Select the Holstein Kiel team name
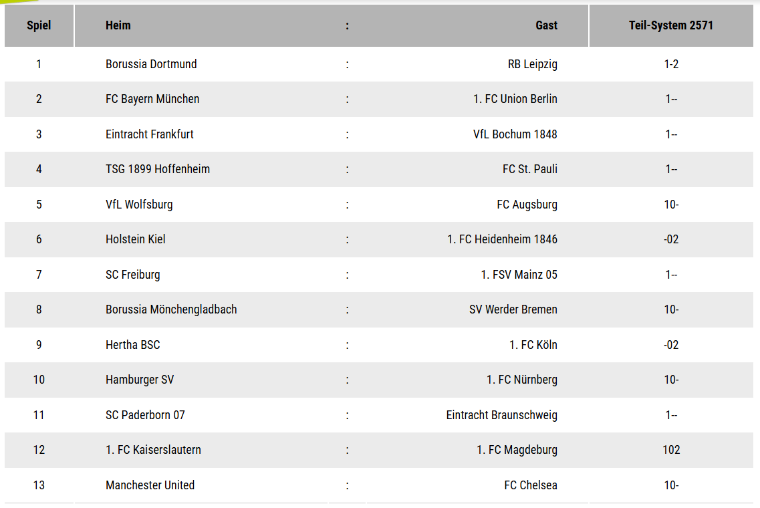Screen dimensions: 760x508 pos(135,239)
